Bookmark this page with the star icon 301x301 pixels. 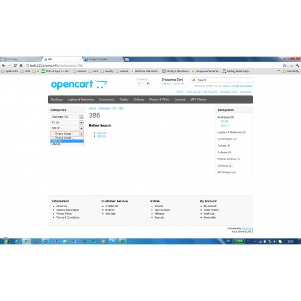coord(284,66)
